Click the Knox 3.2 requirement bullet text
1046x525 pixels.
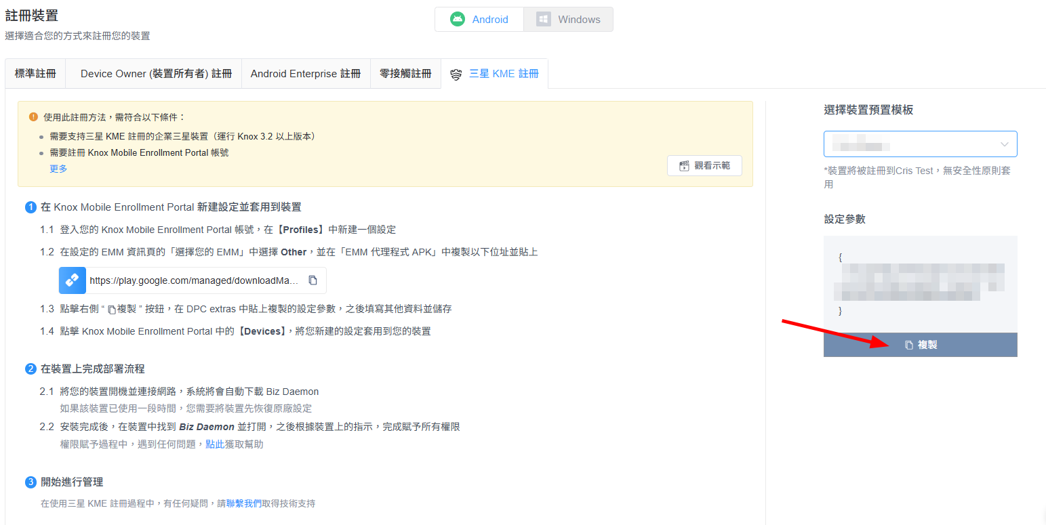point(182,136)
